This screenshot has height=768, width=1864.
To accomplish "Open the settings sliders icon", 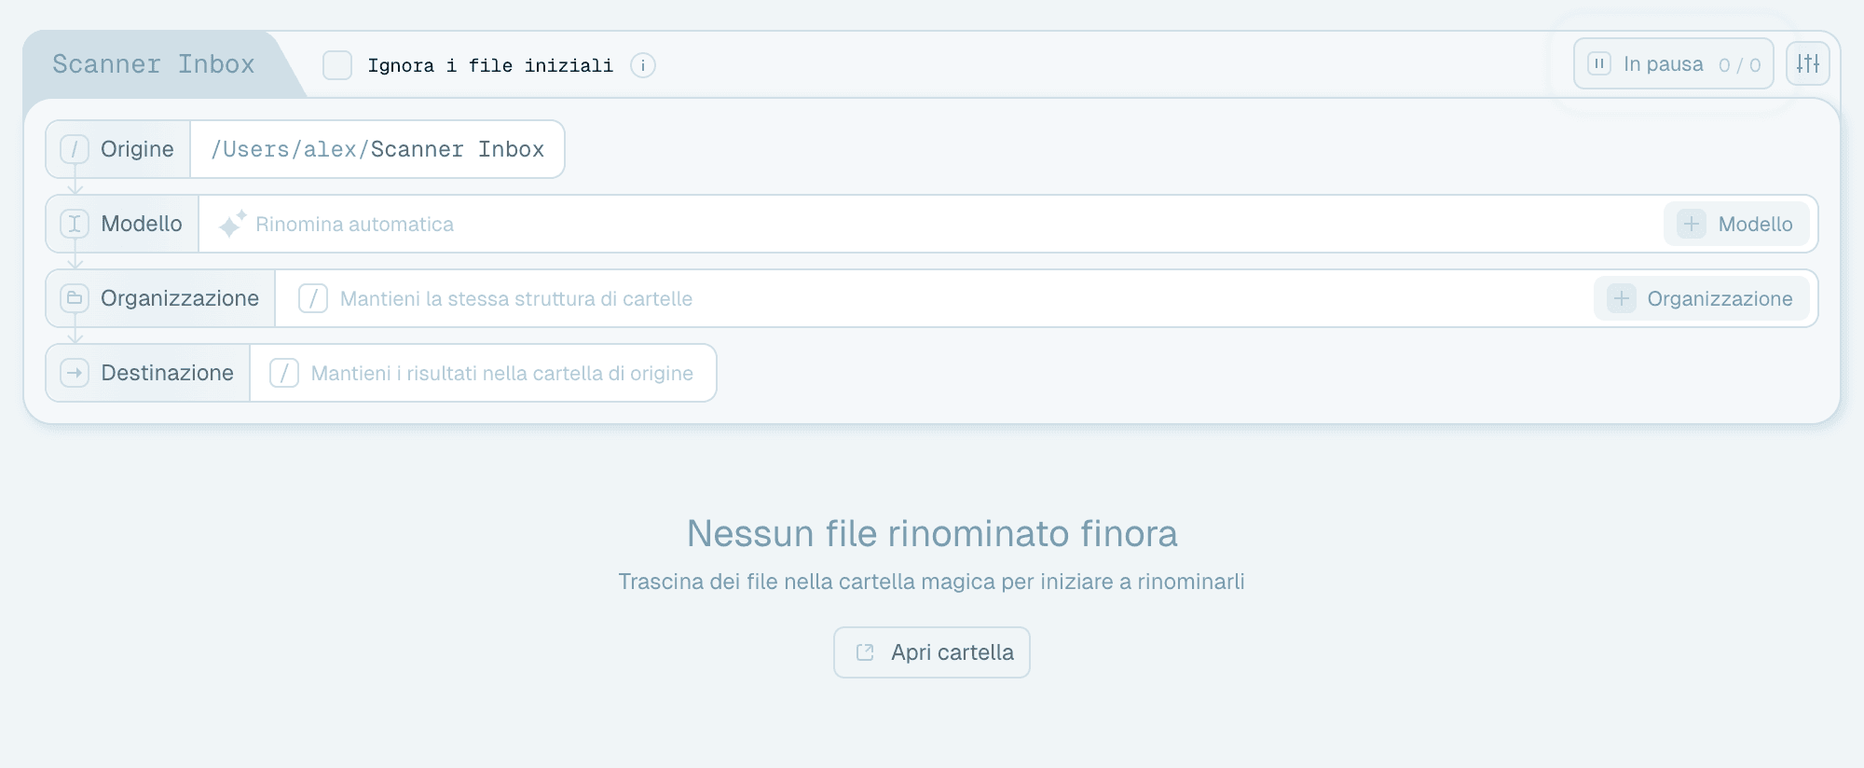I will [1808, 64].
